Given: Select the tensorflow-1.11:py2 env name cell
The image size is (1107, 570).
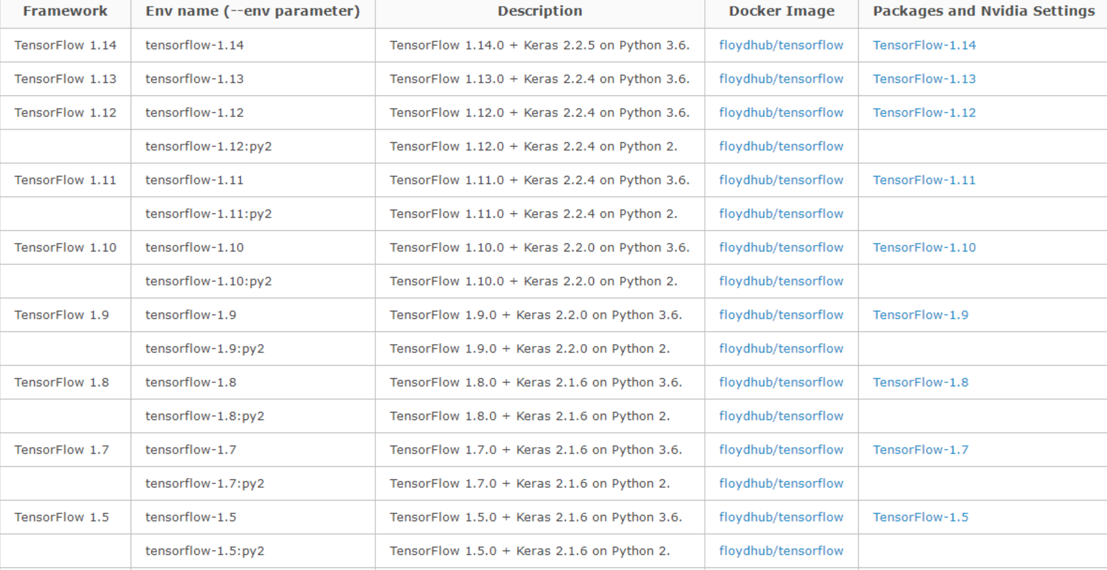Looking at the screenshot, I should tap(253, 214).
